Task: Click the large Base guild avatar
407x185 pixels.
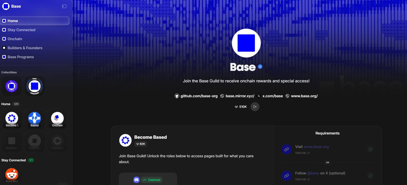Action: 246,43
